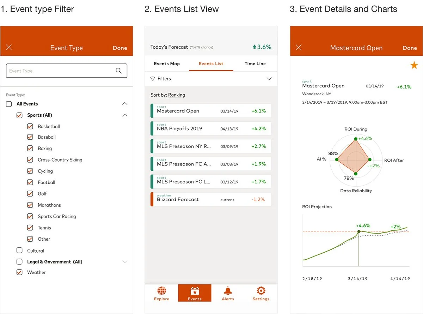
Task: Expand the Filters dropdown in Events List
Action: (x=269, y=79)
